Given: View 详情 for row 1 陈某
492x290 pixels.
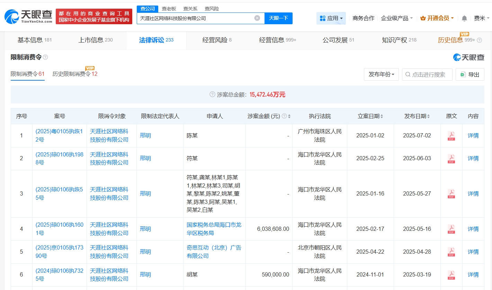Looking at the screenshot, I should [473, 136].
